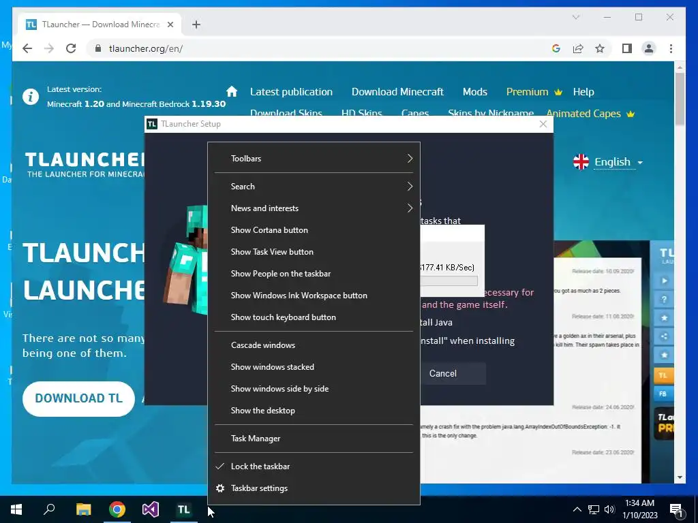
Task: Open taskbar search magnifier
Action: (x=49, y=509)
